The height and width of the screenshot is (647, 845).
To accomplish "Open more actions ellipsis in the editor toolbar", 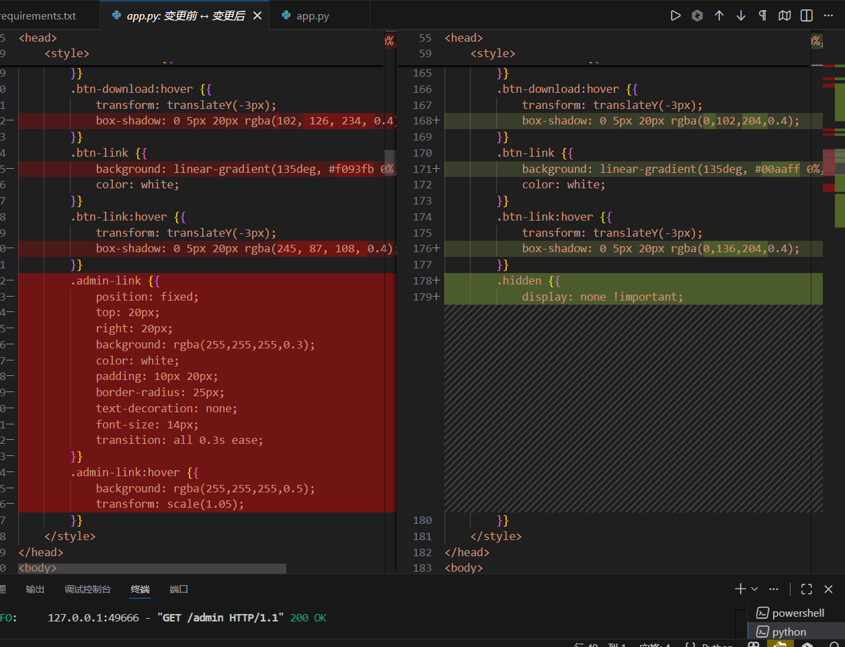I will [x=828, y=15].
